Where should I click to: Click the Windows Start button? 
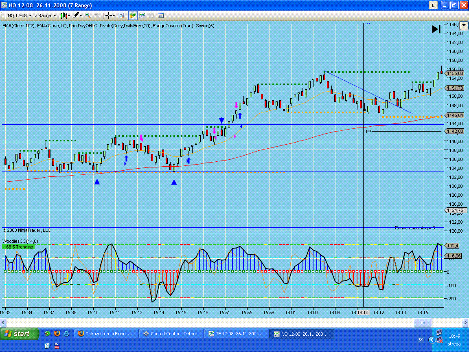tap(20, 334)
